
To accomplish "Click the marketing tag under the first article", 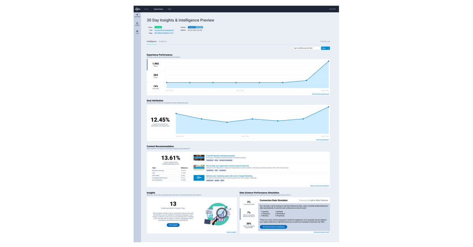I will coord(210,160).
